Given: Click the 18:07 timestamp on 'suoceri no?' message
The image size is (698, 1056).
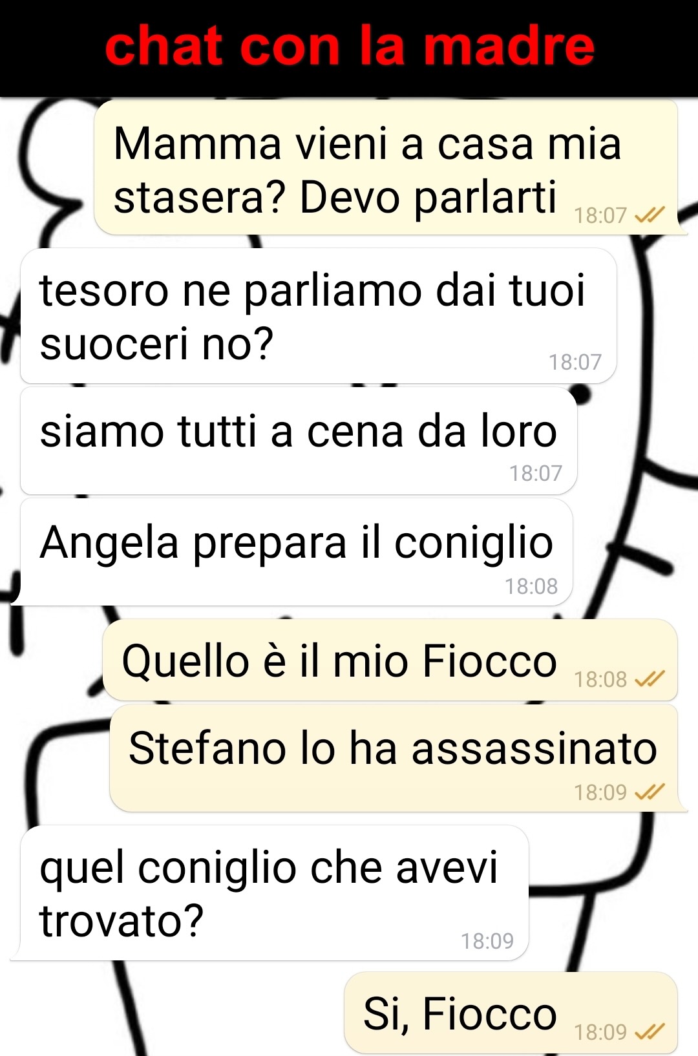Looking at the screenshot, I should [x=575, y=362].
